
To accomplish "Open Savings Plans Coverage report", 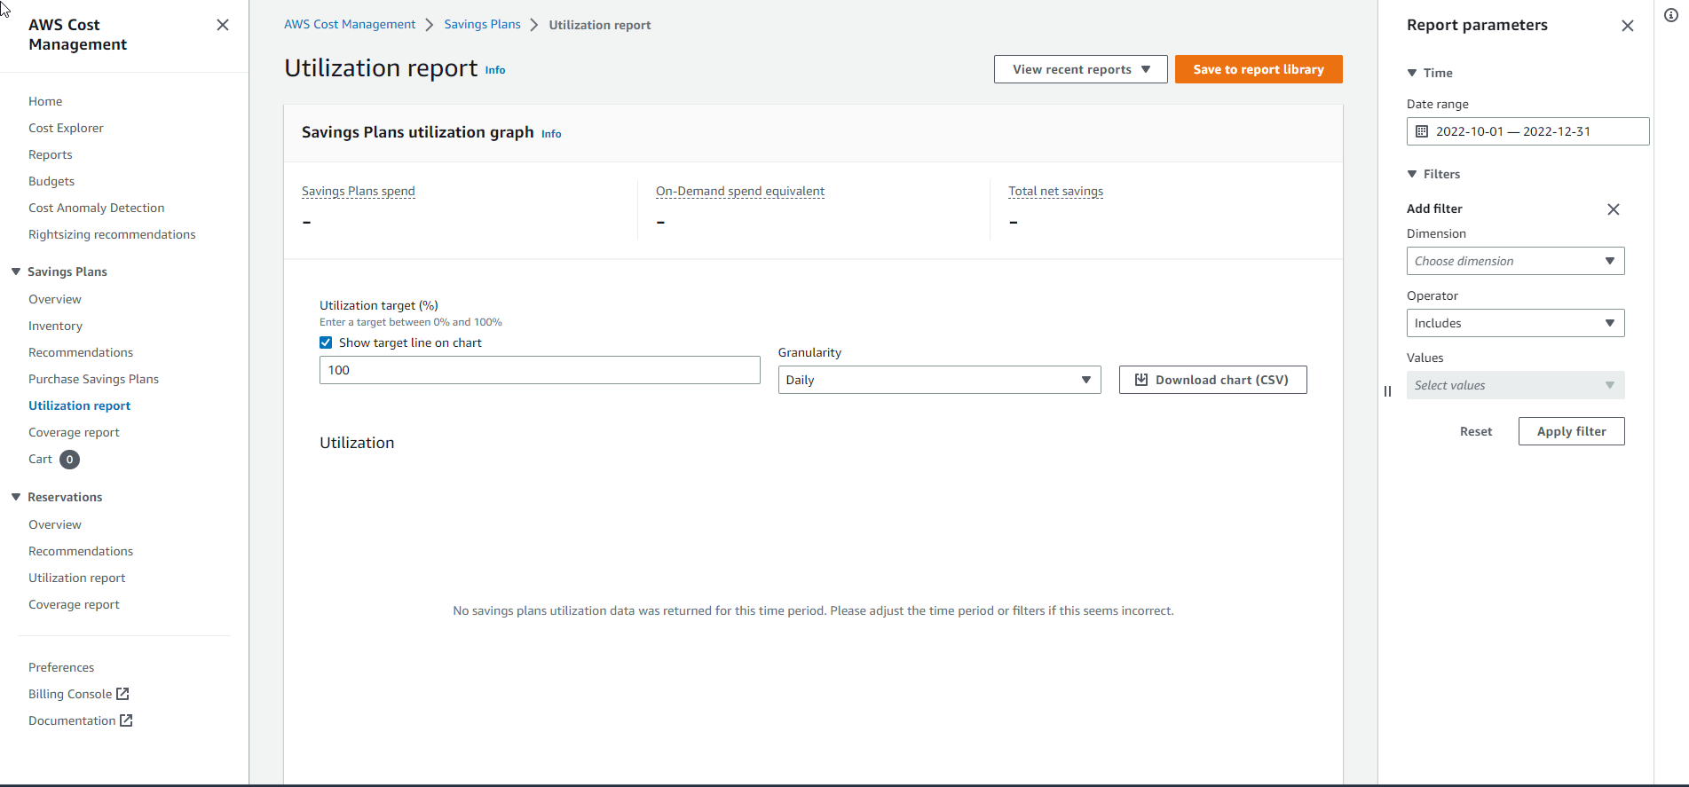I will pyautogui.click(x=74, y=432).
